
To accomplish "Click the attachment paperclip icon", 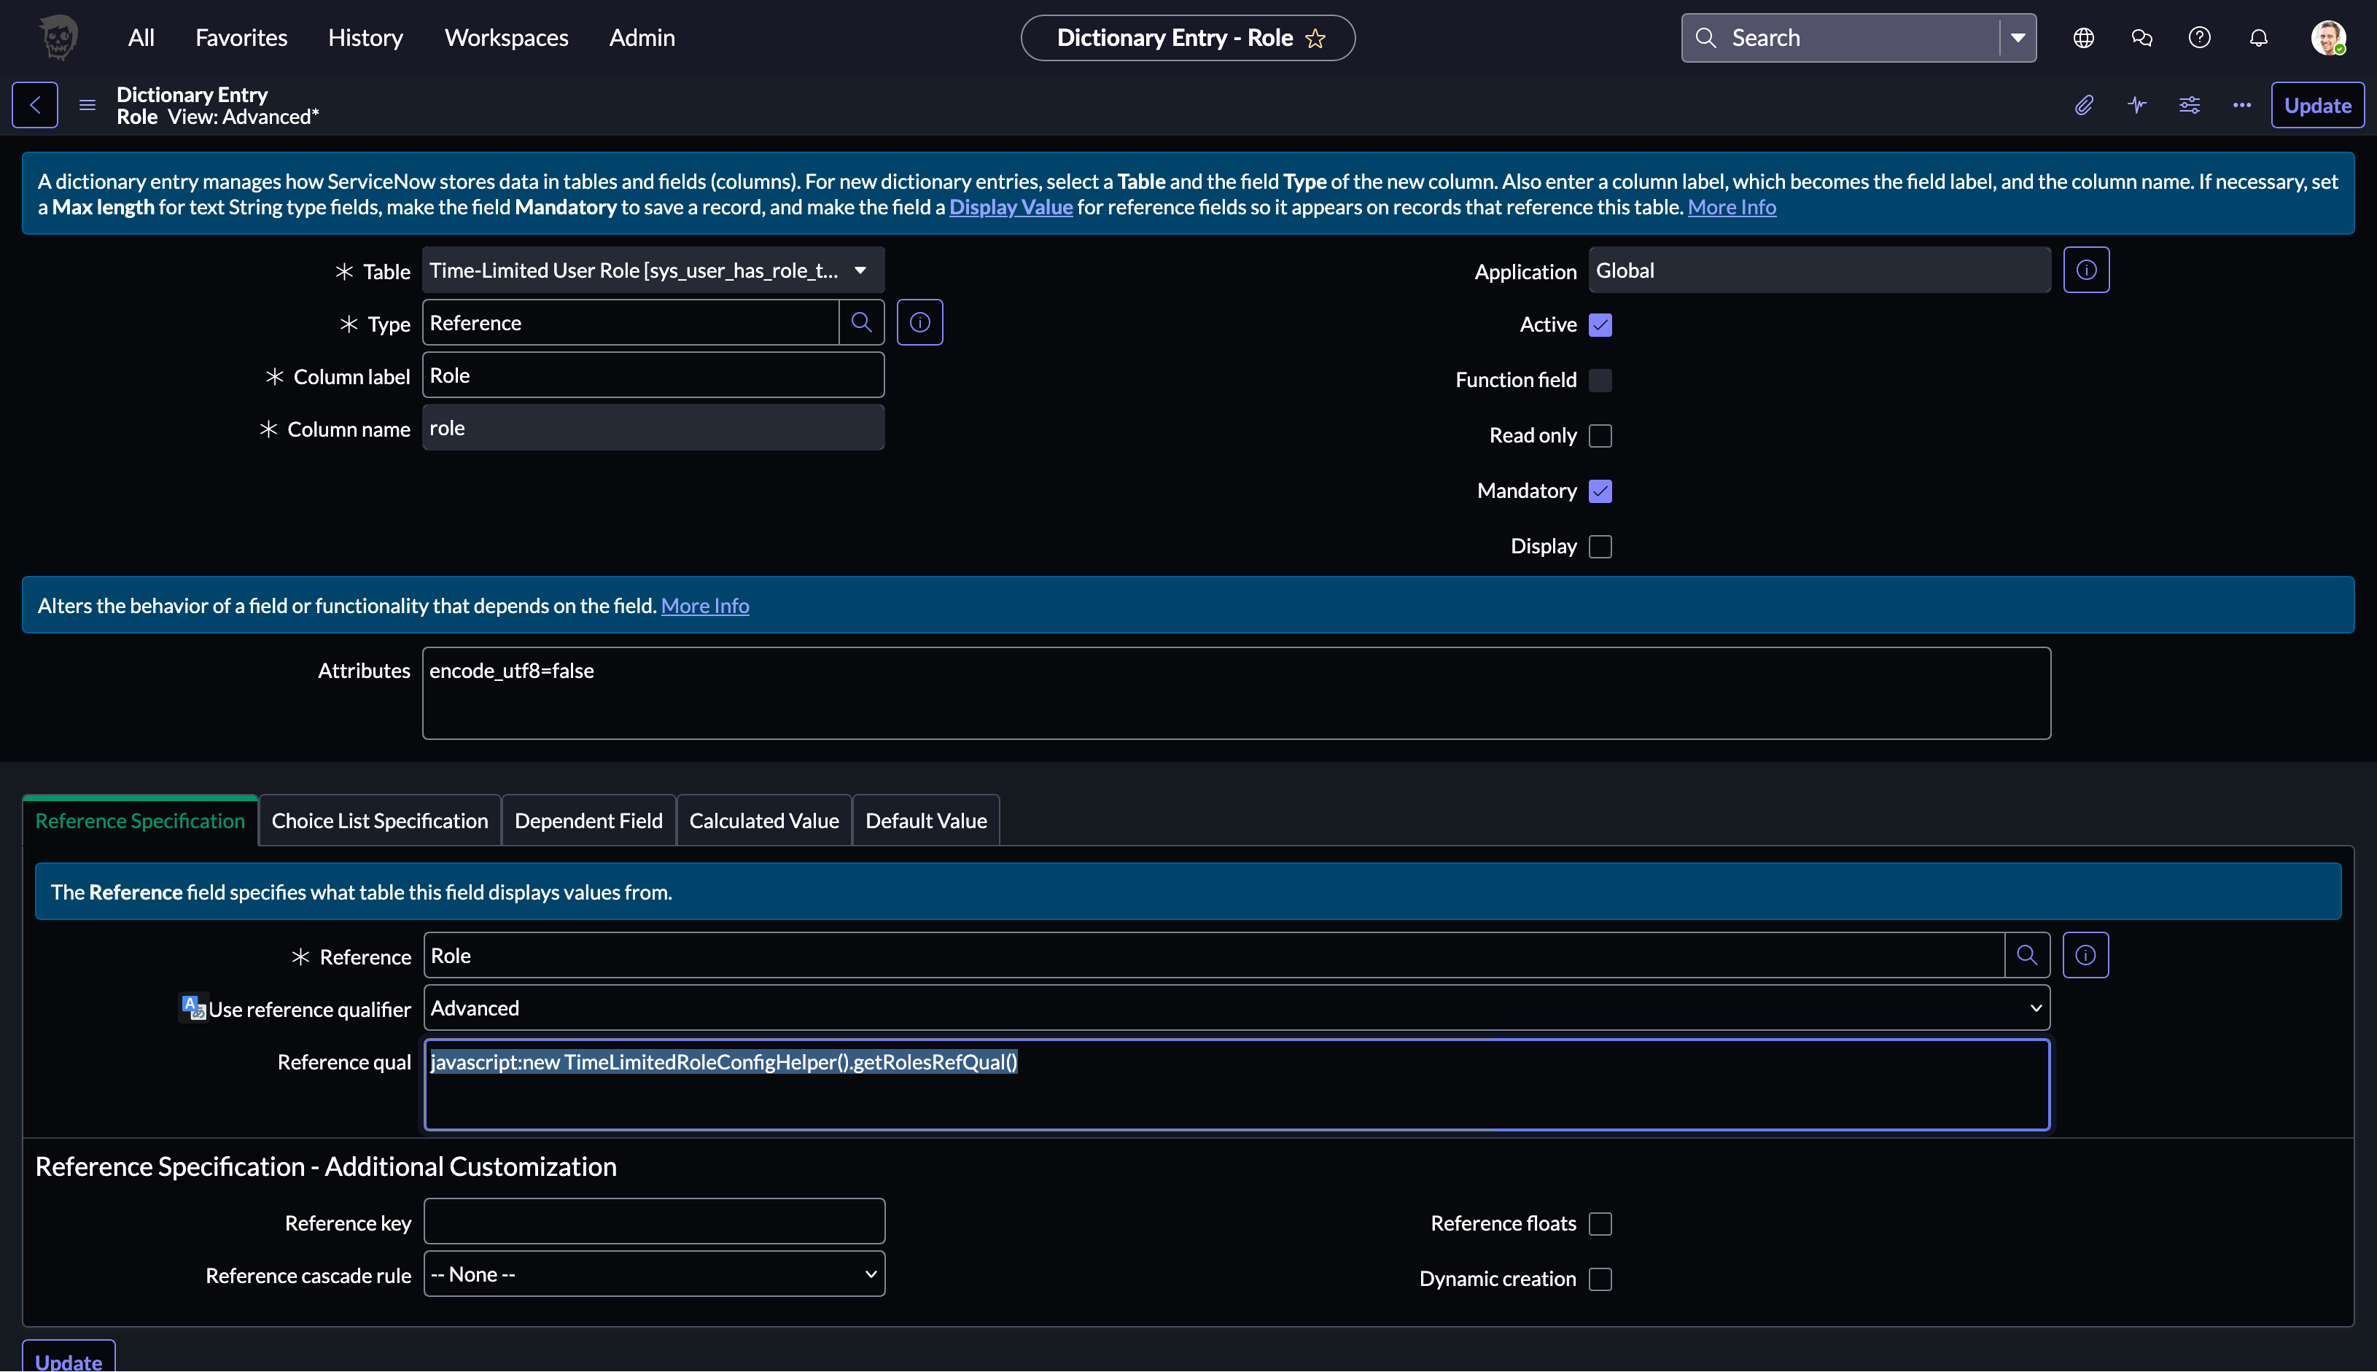I will [2084, 104].
